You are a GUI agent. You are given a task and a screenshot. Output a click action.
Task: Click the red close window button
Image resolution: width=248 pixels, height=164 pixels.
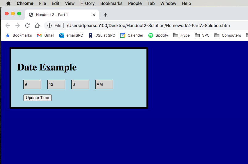tap(7, 14)
